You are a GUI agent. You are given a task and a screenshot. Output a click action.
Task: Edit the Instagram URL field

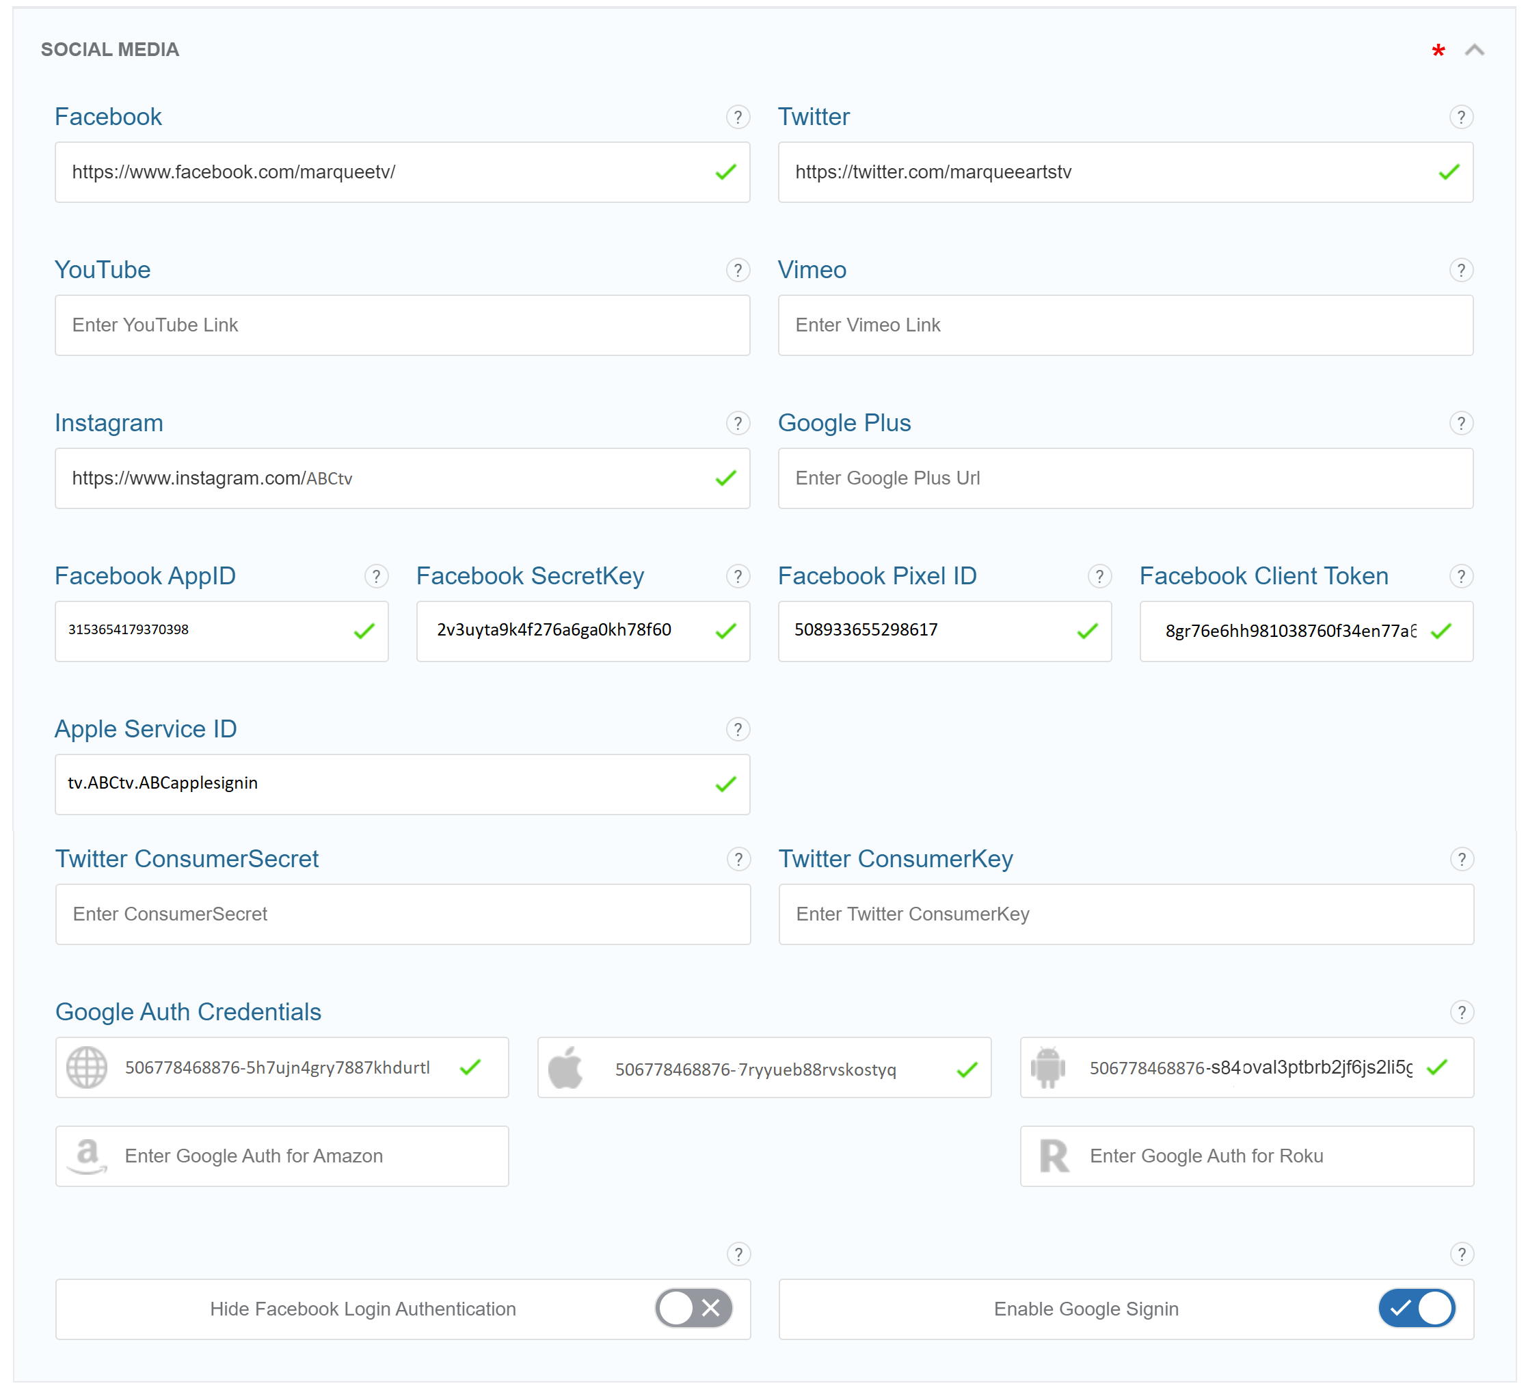(403, 478)
